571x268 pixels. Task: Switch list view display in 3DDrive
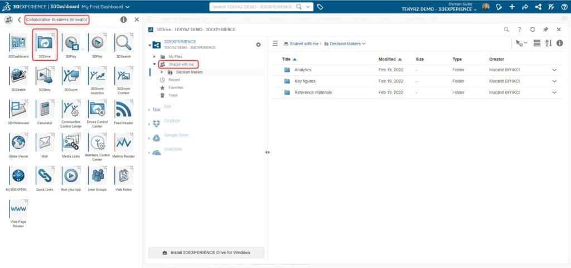pyautogui.click(x=537, y=43)
